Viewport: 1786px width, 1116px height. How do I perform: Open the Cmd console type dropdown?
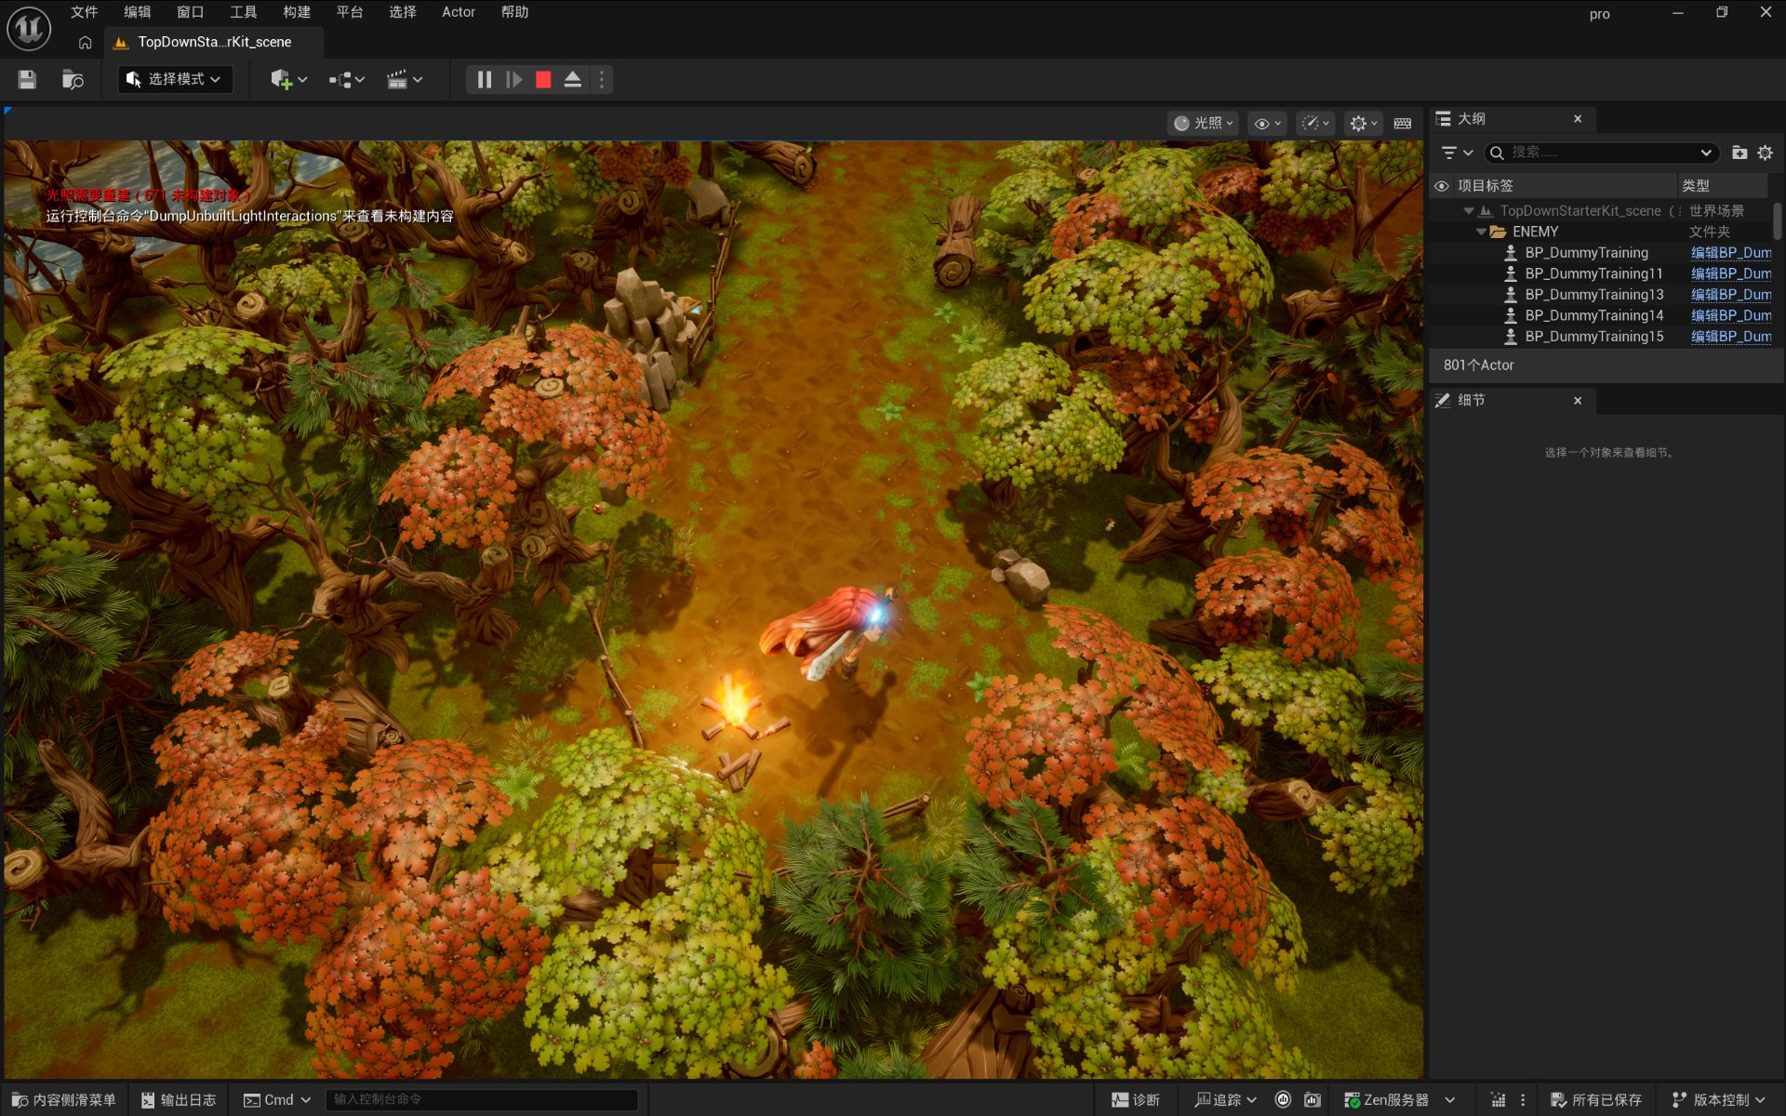(277, 1100)
